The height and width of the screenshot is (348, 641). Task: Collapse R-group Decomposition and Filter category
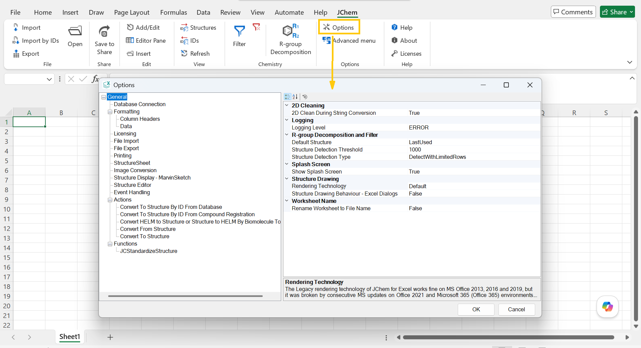click(x=286, y=134)
